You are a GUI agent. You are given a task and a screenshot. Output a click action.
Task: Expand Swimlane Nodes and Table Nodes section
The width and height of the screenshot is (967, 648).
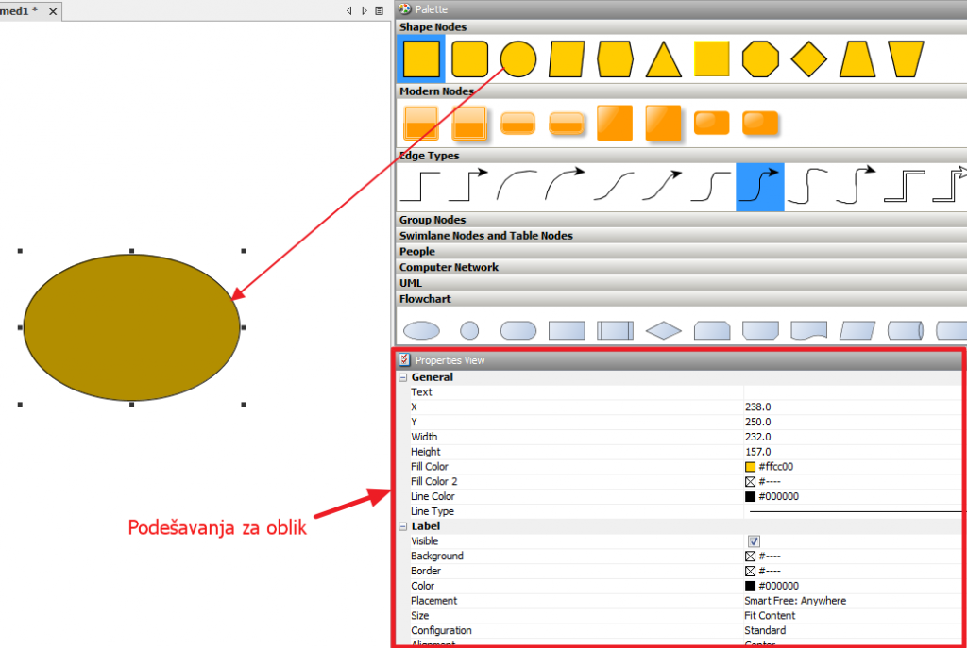[681, 236]
